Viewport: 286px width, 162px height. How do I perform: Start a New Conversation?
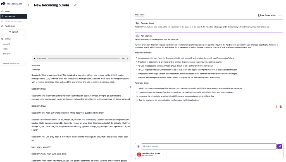point(267,15)
